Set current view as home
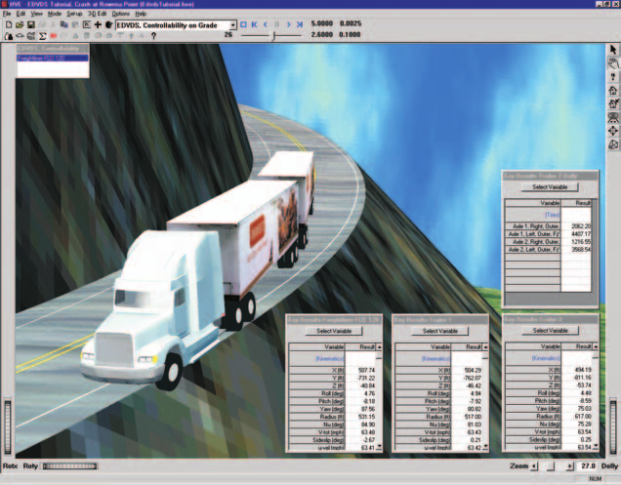 [x=613, y=103]
